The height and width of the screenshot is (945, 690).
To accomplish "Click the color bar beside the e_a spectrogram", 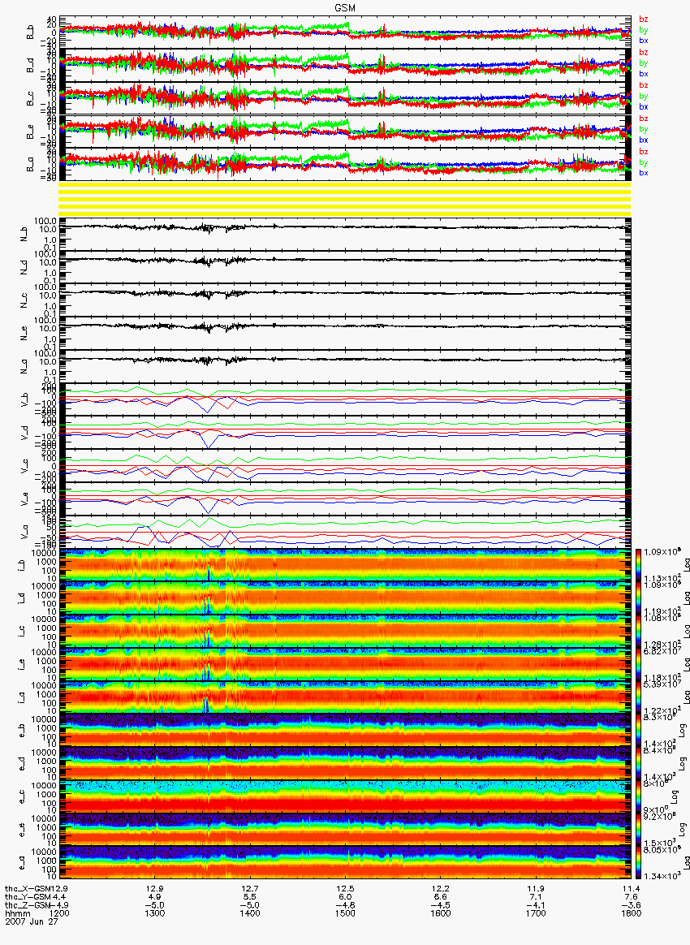I will 638,864.
